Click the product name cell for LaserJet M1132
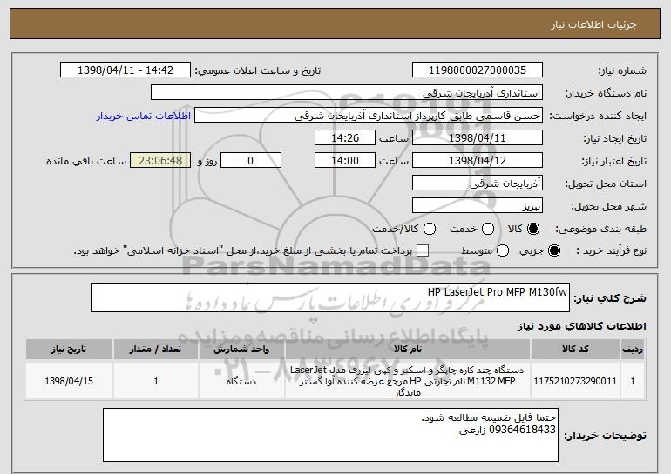671x474 pixels. point(408,381)
